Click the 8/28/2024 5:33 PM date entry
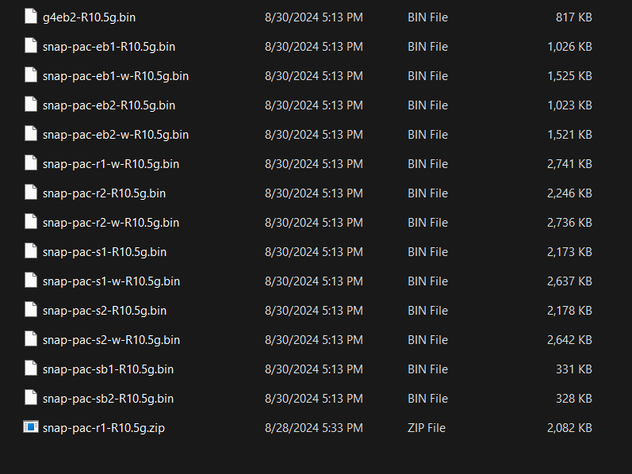Viewport: 632px width, 474px height. (313, 428)
